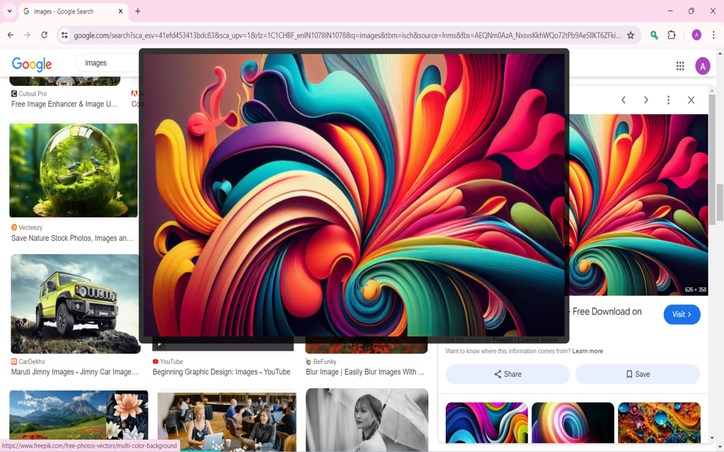Open the purple swirl related image
This screenshot has width=724, height=452.
click(x=486, y=423)
